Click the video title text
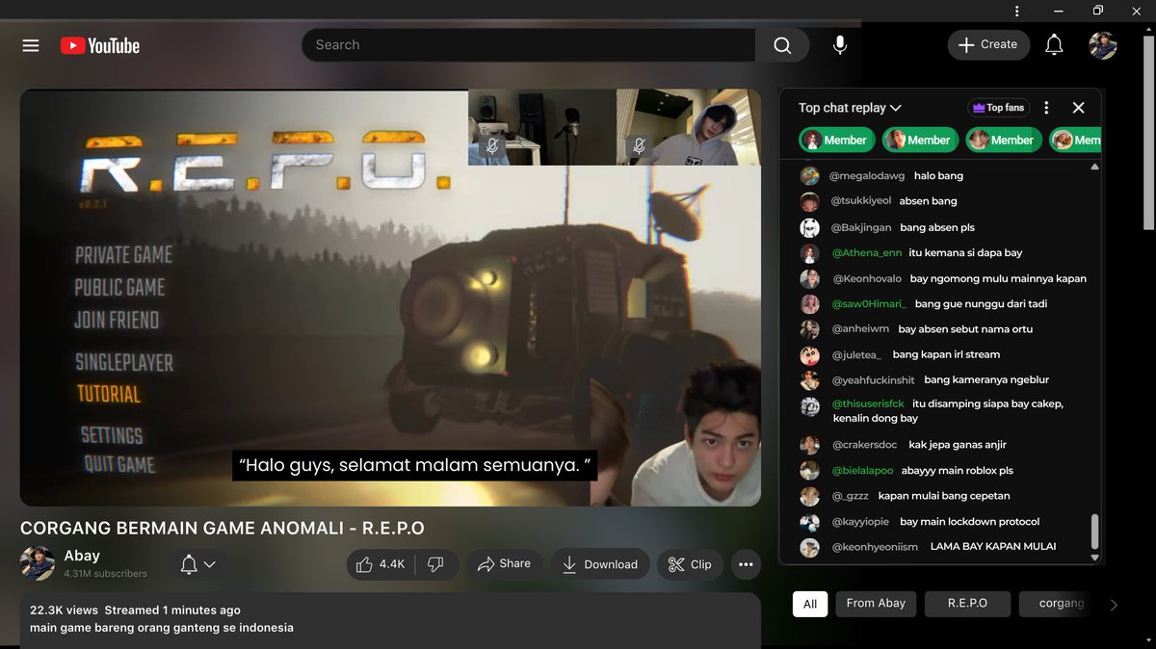Screen dimensions: 1156x649 click(223, 529)
